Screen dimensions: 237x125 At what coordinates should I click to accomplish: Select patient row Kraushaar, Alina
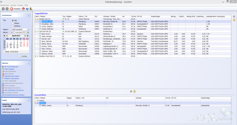coord(133,24)
